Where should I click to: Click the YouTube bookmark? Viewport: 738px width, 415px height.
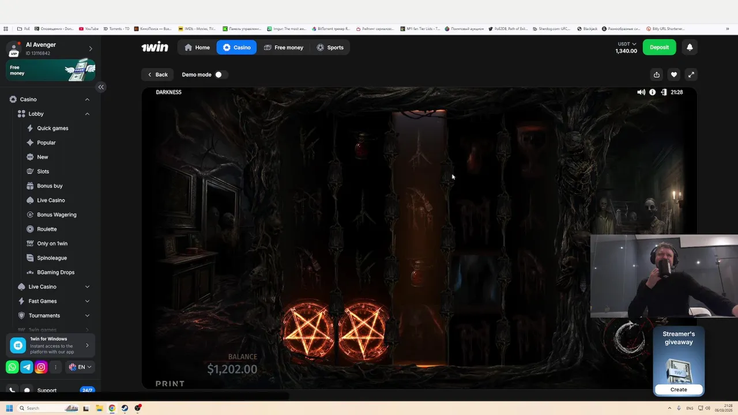pos(89,29)
